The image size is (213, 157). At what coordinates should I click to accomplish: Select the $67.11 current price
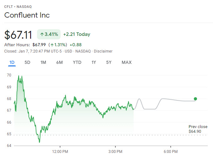click(18, 35)
